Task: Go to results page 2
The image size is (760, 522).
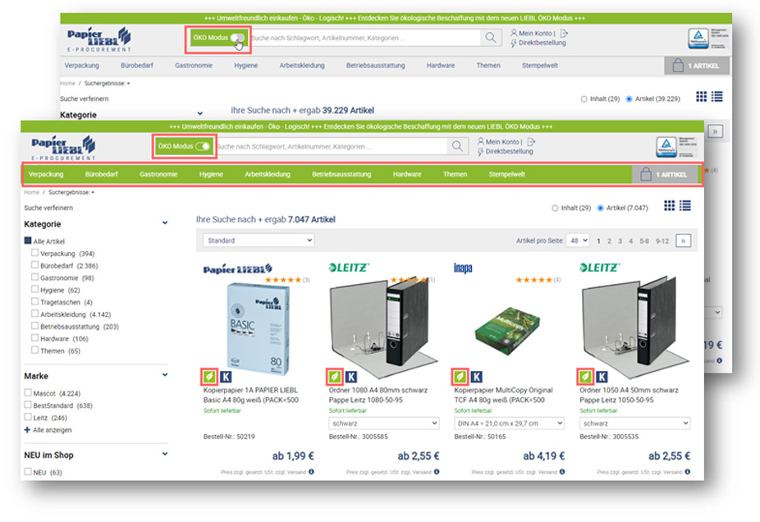Action: (x=609, y=240)
